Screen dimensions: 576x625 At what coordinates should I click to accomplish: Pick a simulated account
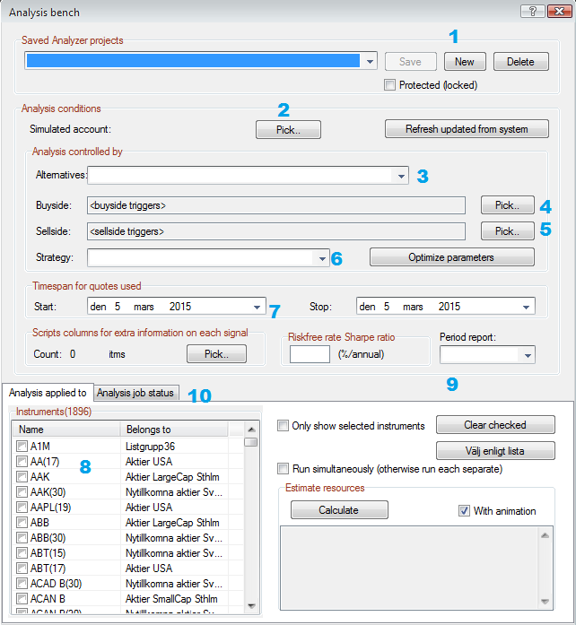288,129
